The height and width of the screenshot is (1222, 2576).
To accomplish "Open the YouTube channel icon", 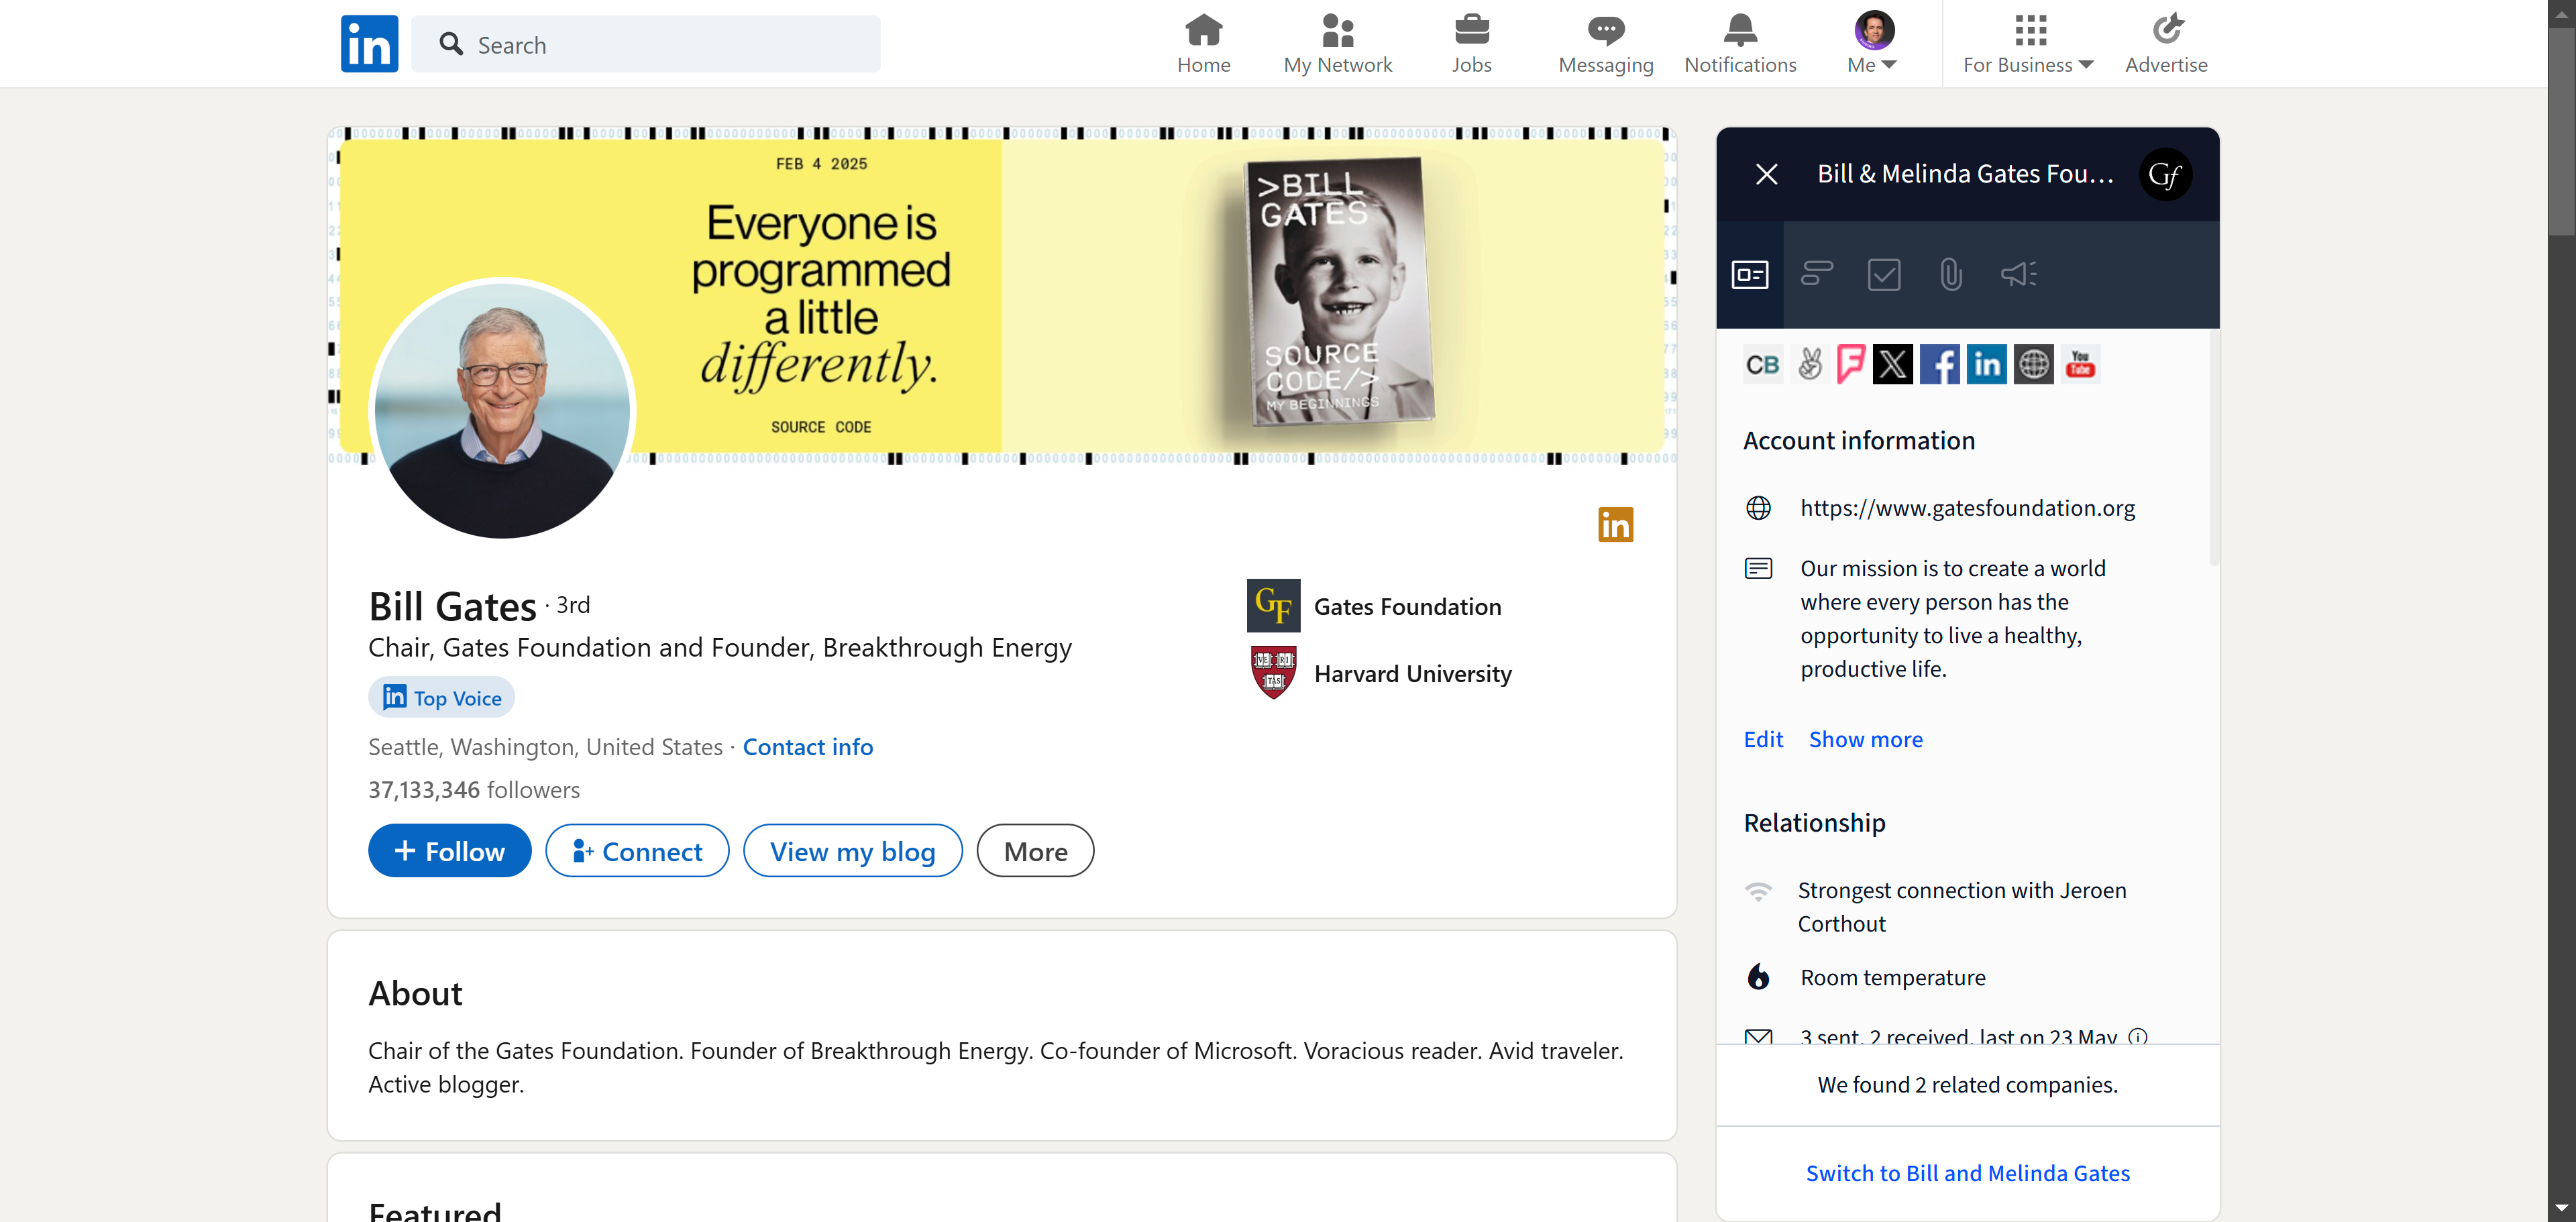I will coord(2080,364).
